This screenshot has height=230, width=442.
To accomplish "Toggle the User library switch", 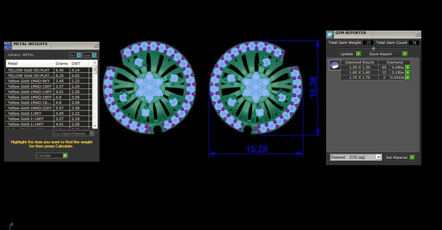I will pos(93,55).
